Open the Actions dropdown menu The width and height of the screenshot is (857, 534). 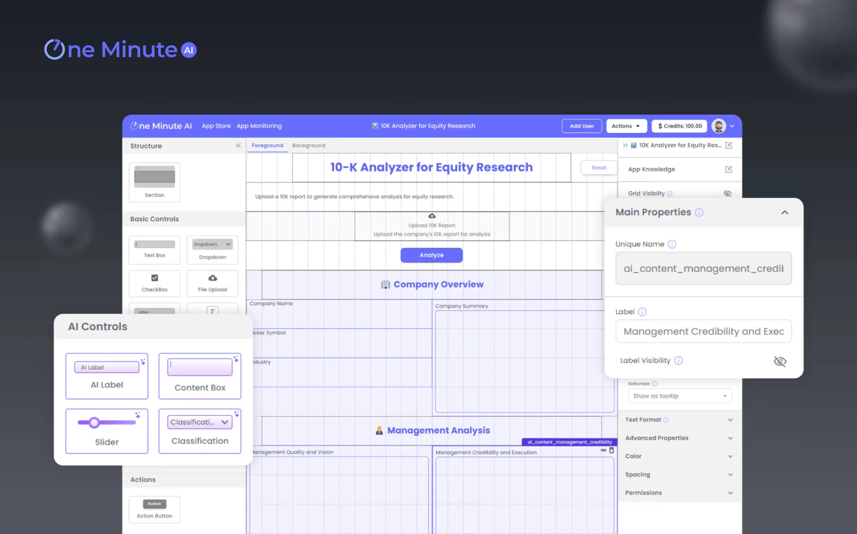click(x=626, y=126)
